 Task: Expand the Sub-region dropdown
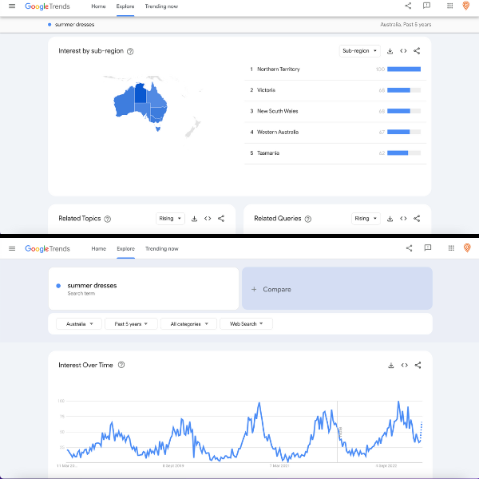point(358,51)
